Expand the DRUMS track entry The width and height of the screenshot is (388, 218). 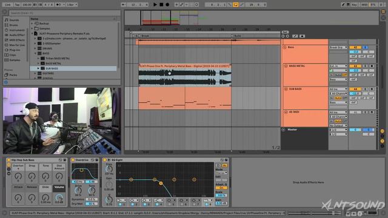pos(35,48)
